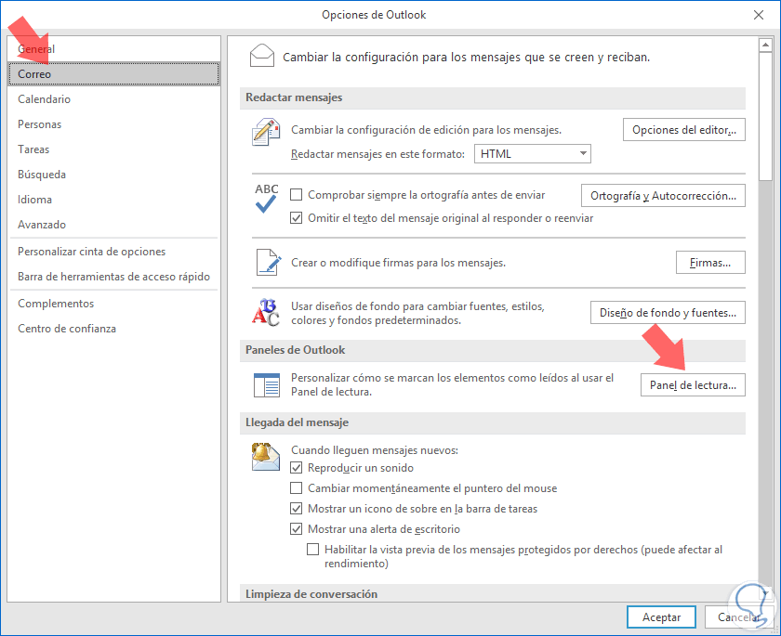Uncheck Omitir el texto del mensaje original

click(x=297, y=218)
